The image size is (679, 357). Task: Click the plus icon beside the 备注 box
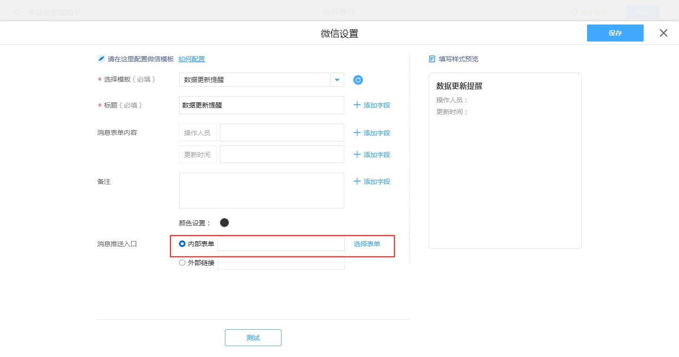[357, 182]
